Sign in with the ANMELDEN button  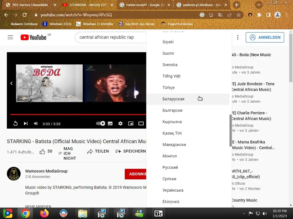(x=265, y=37)
